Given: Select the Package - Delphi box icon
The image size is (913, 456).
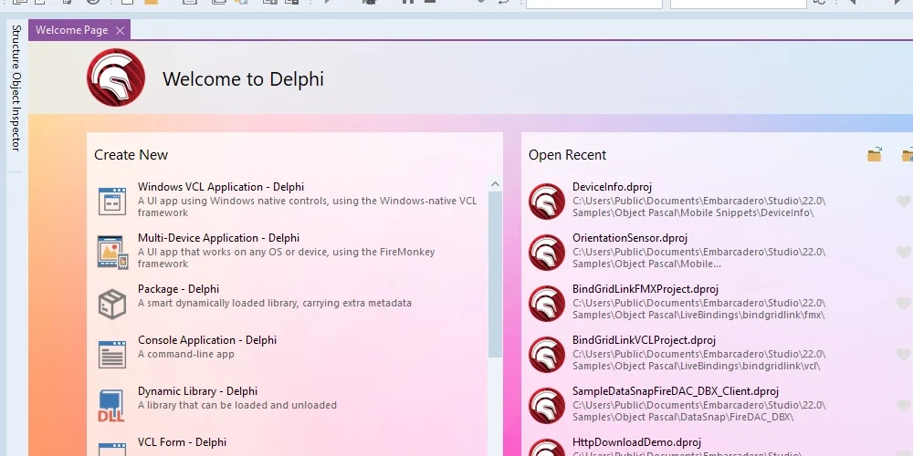Looking at the screenshot, I should click(111, 304).
